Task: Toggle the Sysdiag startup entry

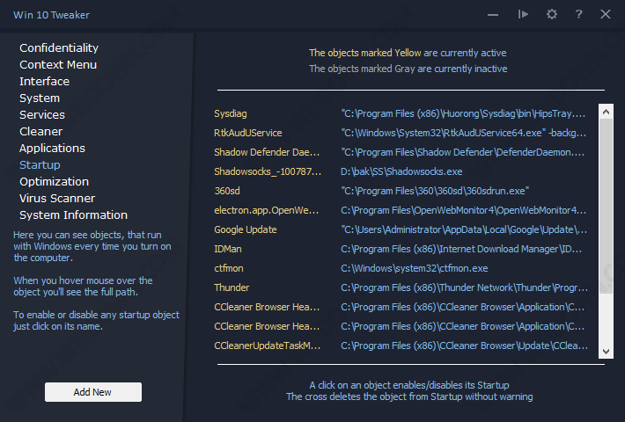Action: click(x=231, y=113)
